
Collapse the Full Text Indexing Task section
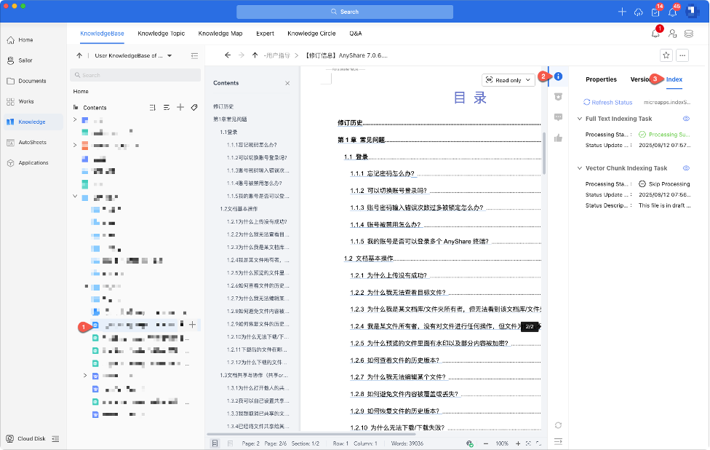pos(579,119)
